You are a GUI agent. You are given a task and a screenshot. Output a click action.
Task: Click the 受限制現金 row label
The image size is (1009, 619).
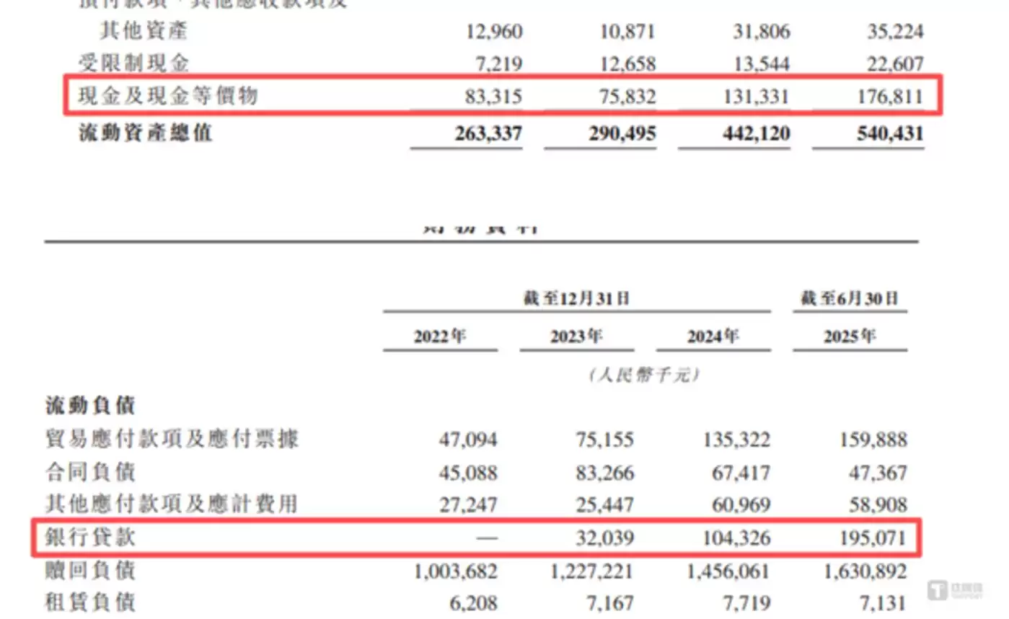click(133, 63)
